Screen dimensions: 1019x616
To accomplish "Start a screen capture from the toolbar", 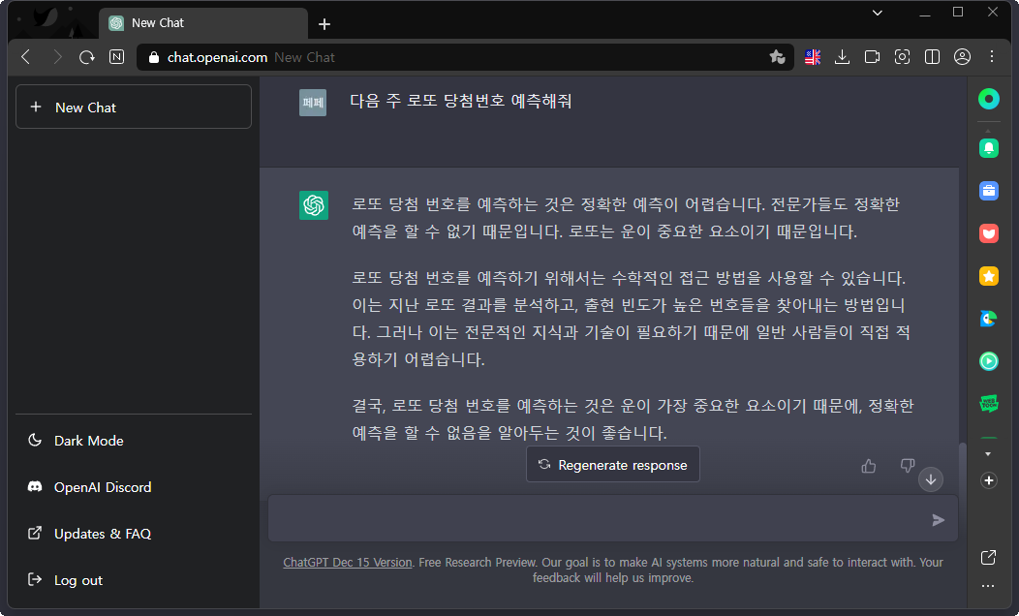I will click(x=902, y=57).
